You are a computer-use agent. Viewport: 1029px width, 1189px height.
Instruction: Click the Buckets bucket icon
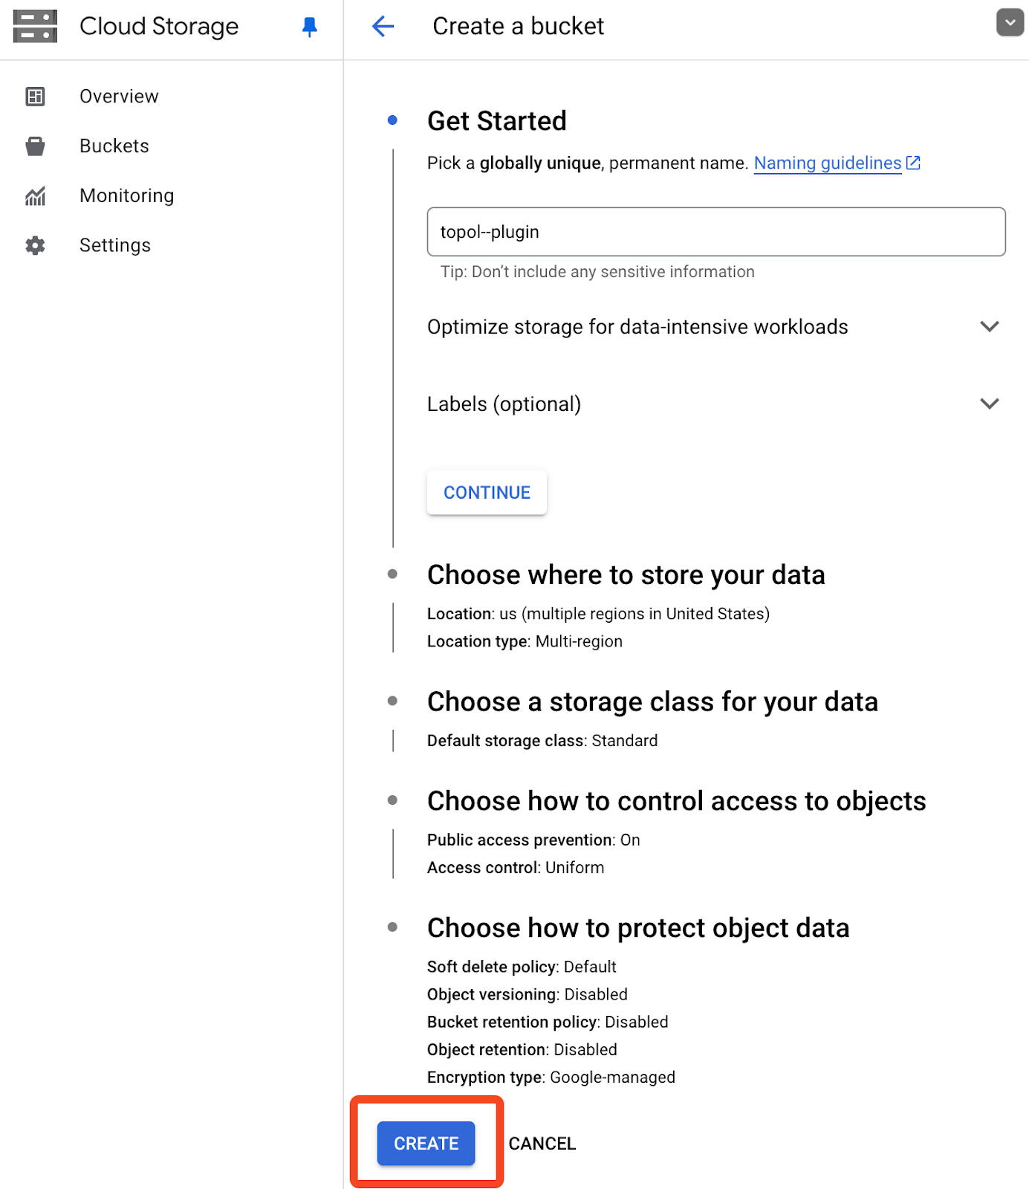click(35, 146)
